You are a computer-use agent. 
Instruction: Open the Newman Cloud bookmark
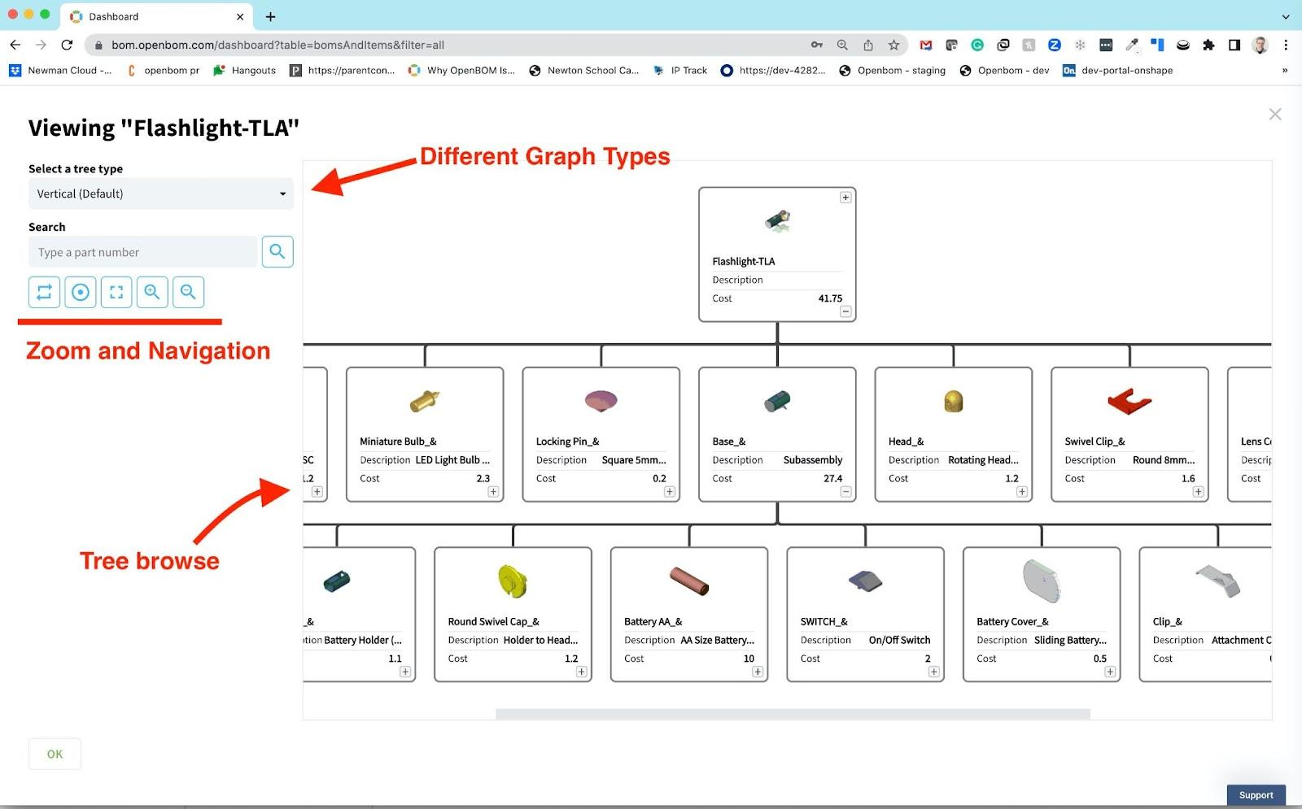coord(61,71)
